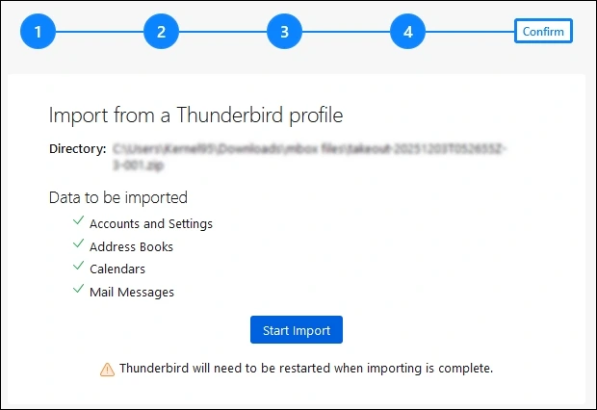This screenshot has height=410, width=597.
Task: Click the blurred directory path text
Action: click(x=309, y=157)
